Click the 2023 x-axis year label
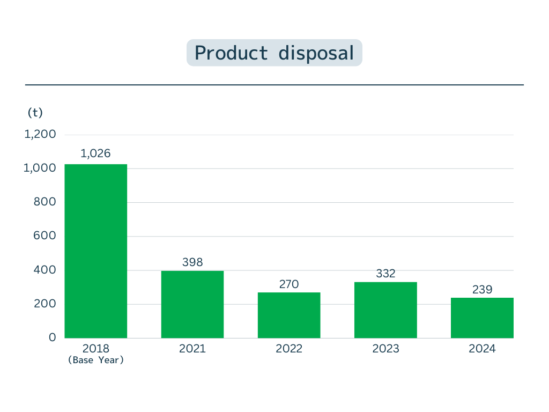The image size is (549, 412). pyautogui.click(x=385, y=349)
